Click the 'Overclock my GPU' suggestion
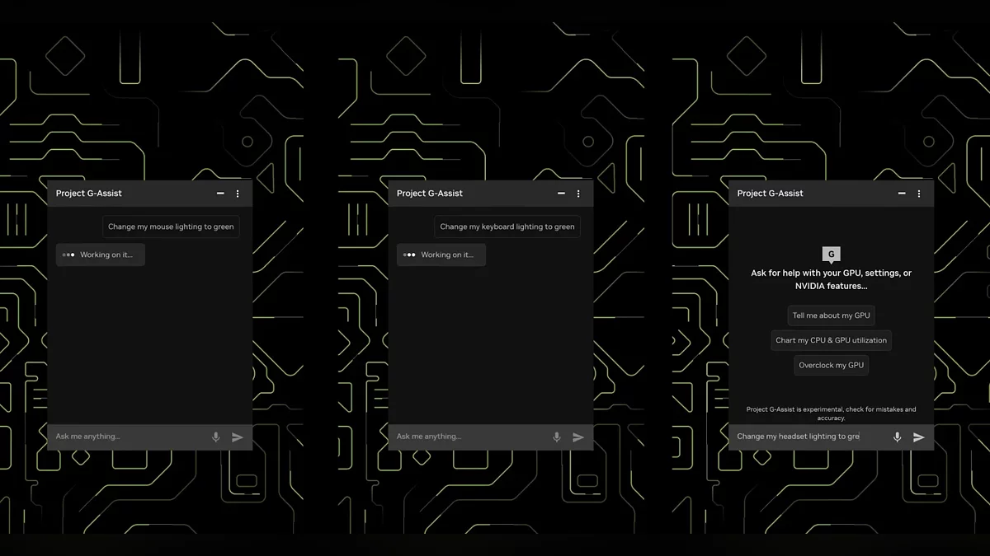Screen dimensions: 990x556 click(831, 365)
